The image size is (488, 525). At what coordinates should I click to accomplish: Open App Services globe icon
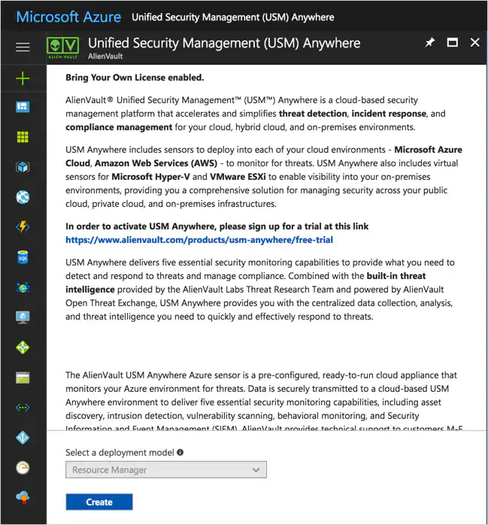click(x=23, y=197)
